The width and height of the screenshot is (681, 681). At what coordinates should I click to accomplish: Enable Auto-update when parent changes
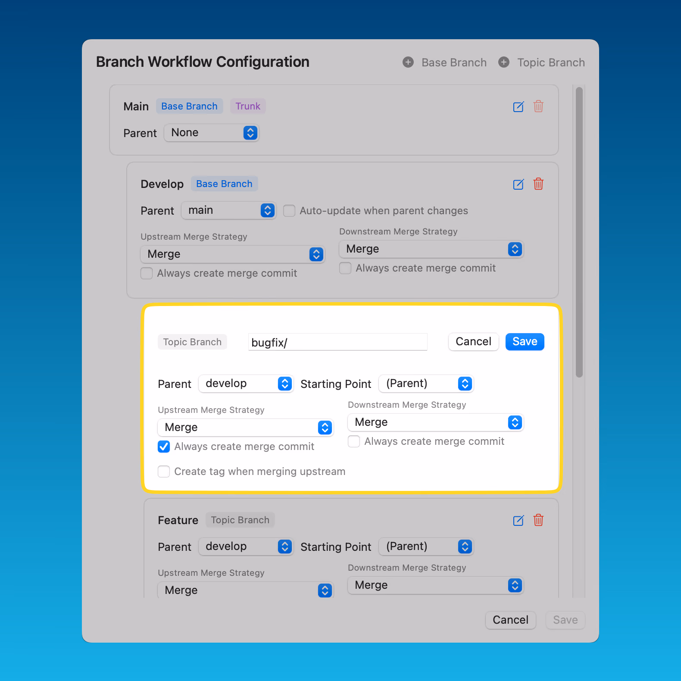289,211
